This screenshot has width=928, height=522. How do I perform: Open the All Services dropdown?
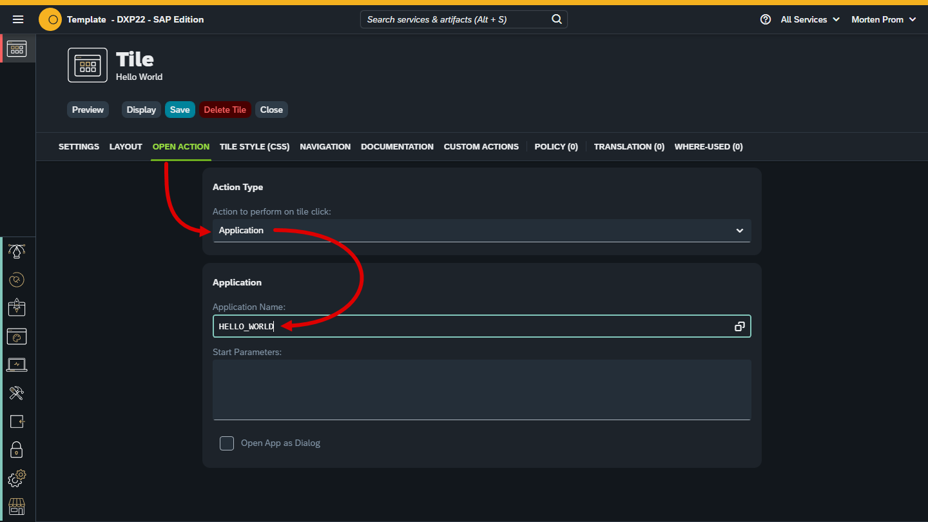click(x=810, y=19)
